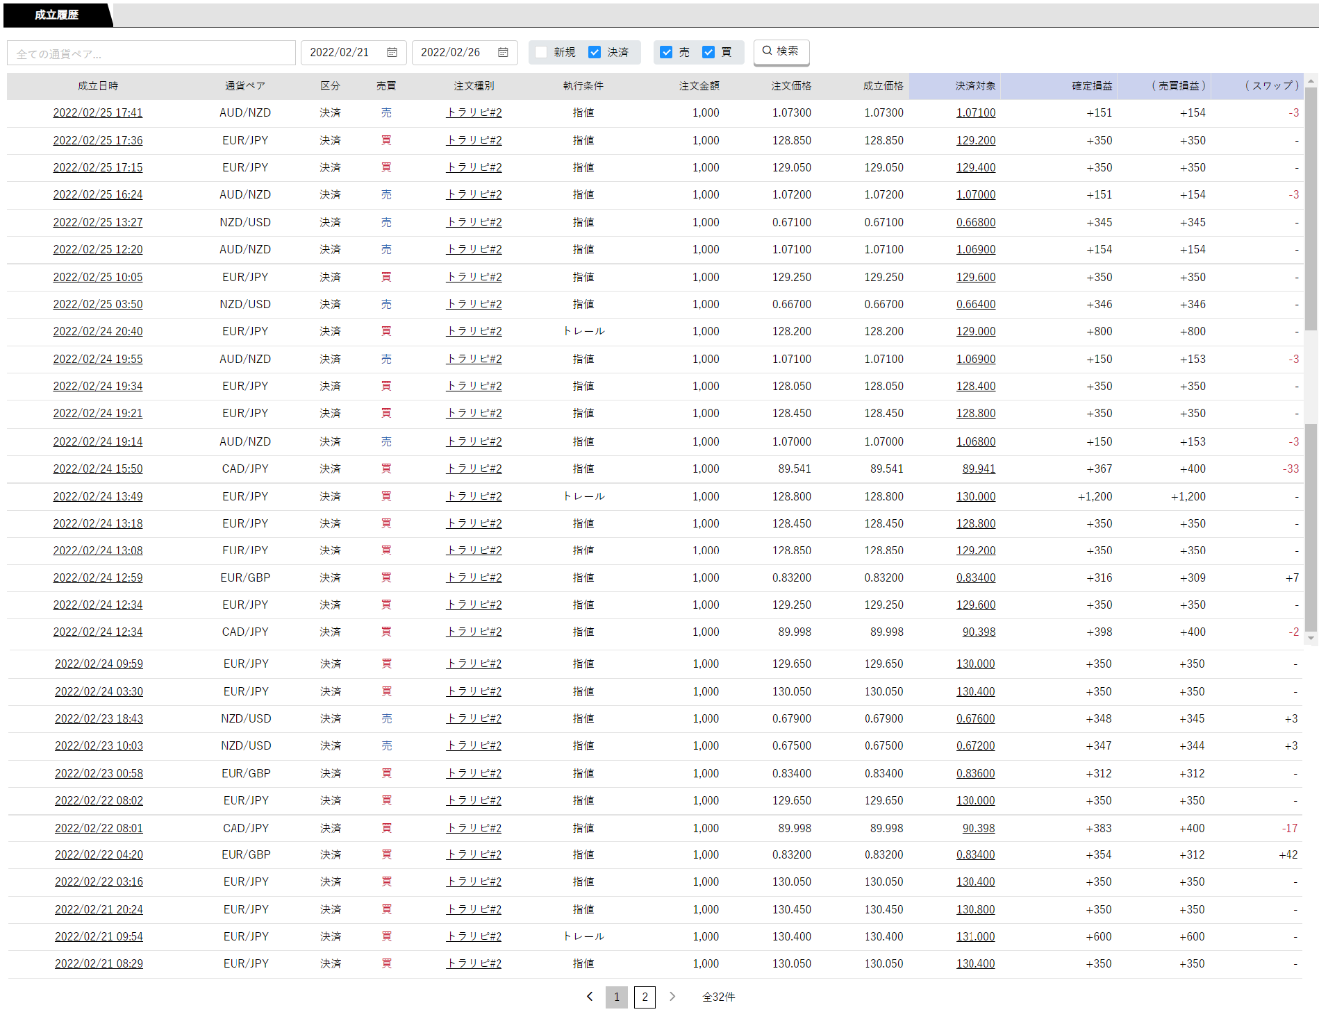Click +1,200 profit in 13:49 row
This screenshot has width=1319, height=1021.
[1095, 496]
